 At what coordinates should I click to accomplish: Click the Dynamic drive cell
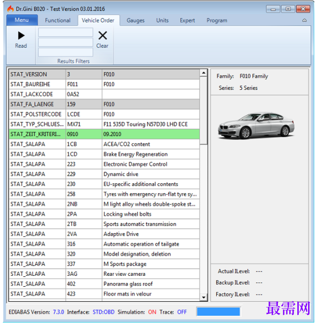click(151, 174)
